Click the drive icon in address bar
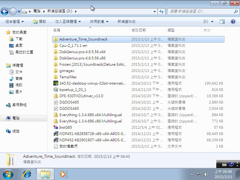Screen dimensions: 240x180 pos(25,11)
